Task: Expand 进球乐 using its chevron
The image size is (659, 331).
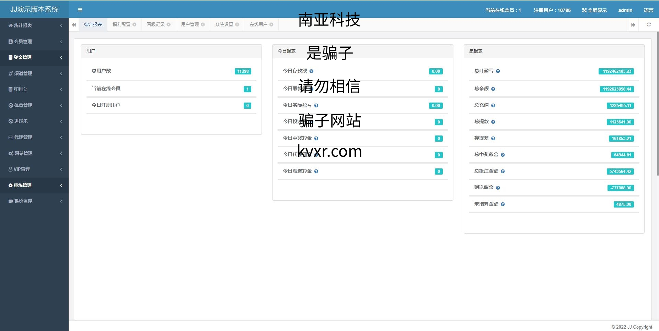Action: coord(61,121)
